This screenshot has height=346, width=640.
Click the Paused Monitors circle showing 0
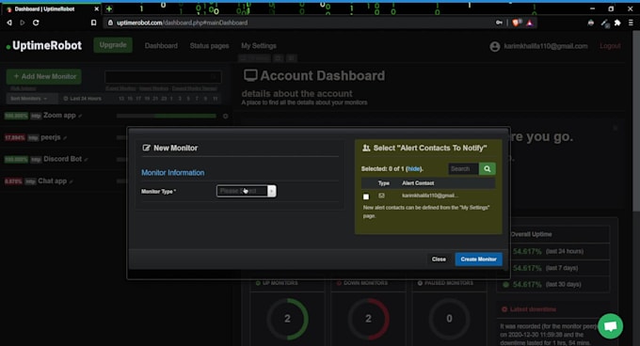point(449,319)
